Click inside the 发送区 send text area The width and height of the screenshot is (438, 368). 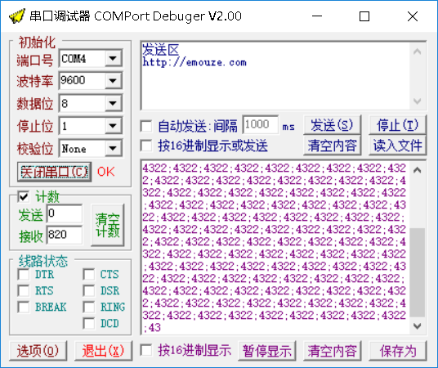tap(275, 75)
